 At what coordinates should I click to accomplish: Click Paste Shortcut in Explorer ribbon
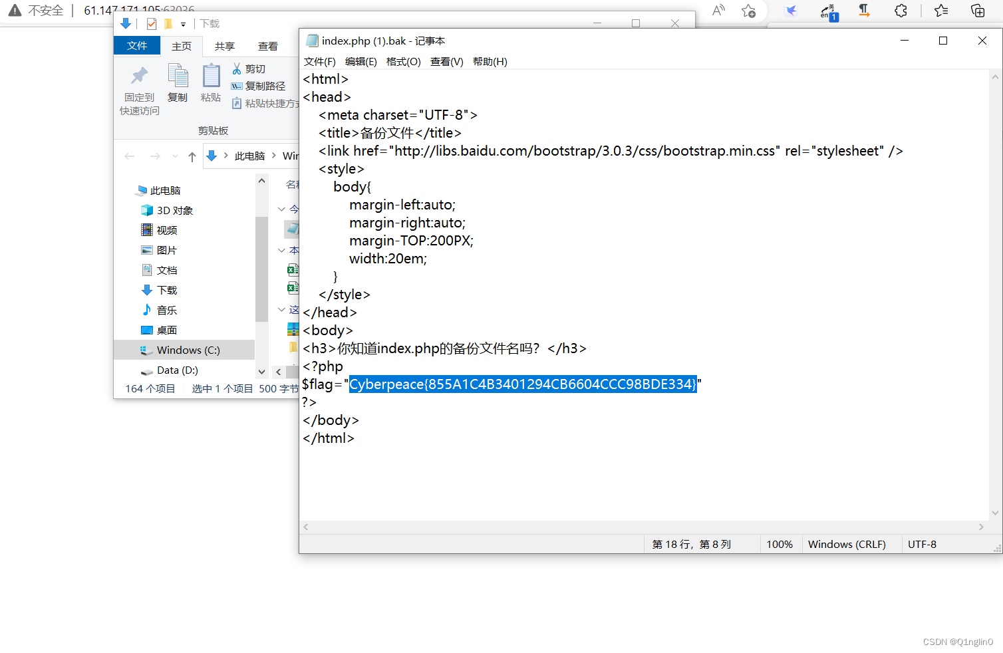tap(265, 103)
